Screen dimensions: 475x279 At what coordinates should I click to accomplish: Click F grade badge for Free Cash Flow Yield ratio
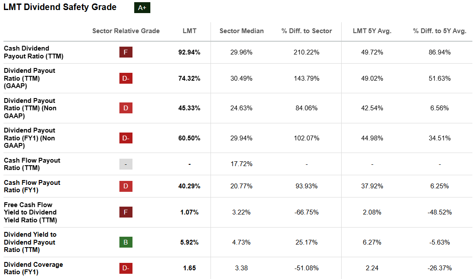click(126, 212)
